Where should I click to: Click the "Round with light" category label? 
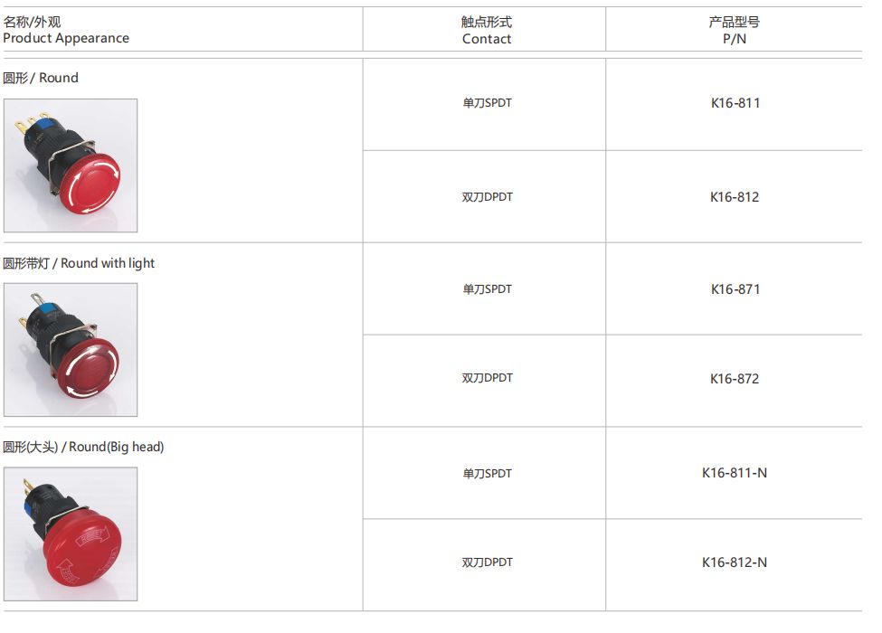coord(79,263)
